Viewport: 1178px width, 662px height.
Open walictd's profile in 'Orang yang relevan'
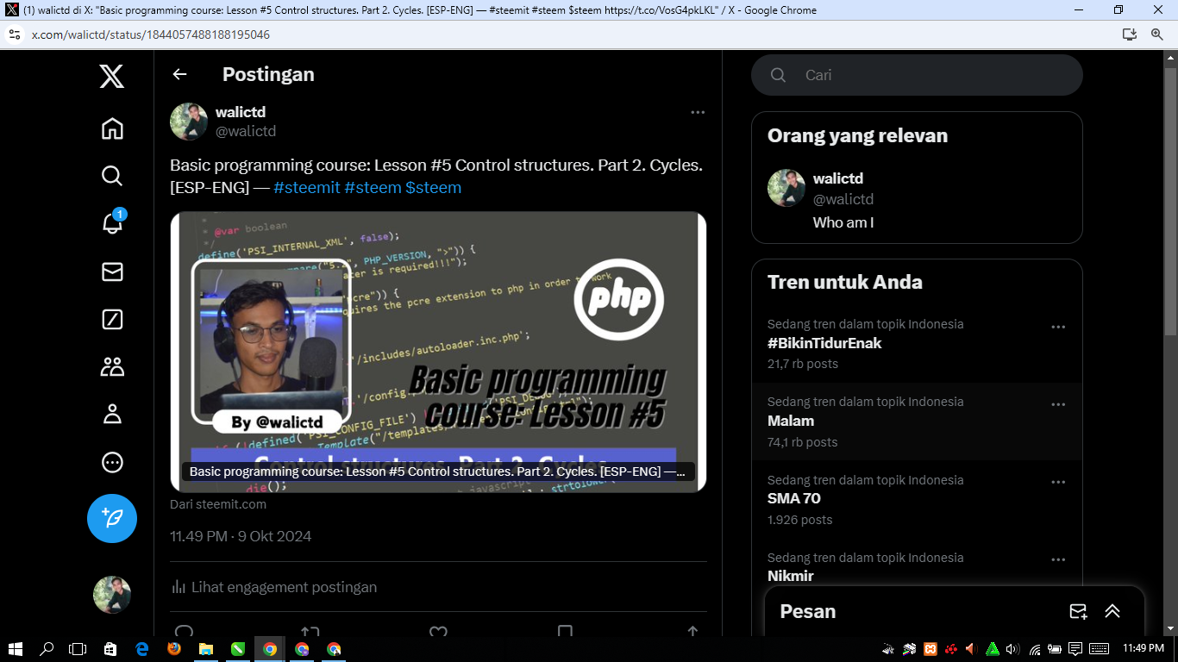pyautogui.click(x=917, y=199)
